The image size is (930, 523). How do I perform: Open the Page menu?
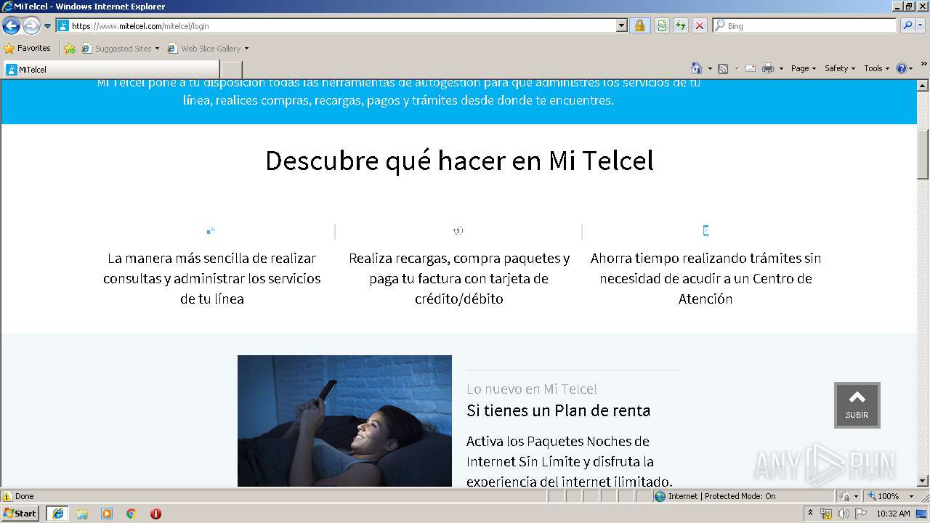(804, 68)
